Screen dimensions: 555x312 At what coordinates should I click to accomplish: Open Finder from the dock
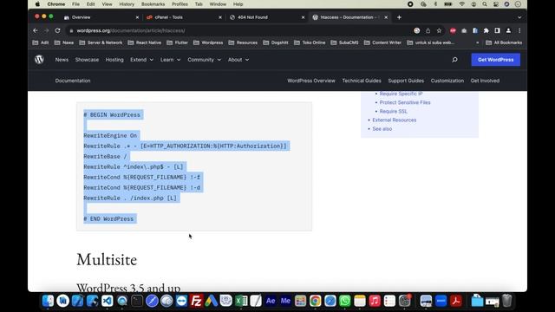click(48, 301)
